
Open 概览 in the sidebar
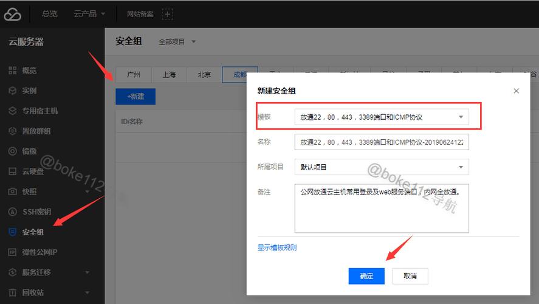coord(29,71)
